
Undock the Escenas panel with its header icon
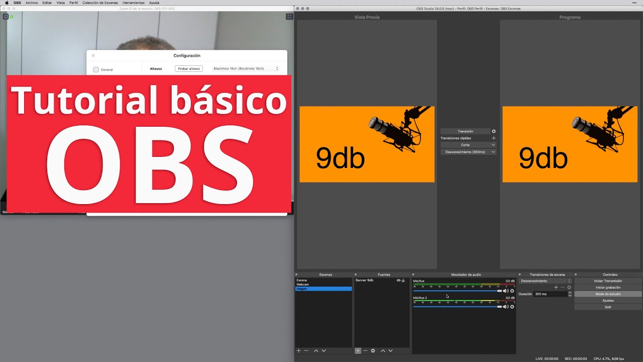[296, 275]
